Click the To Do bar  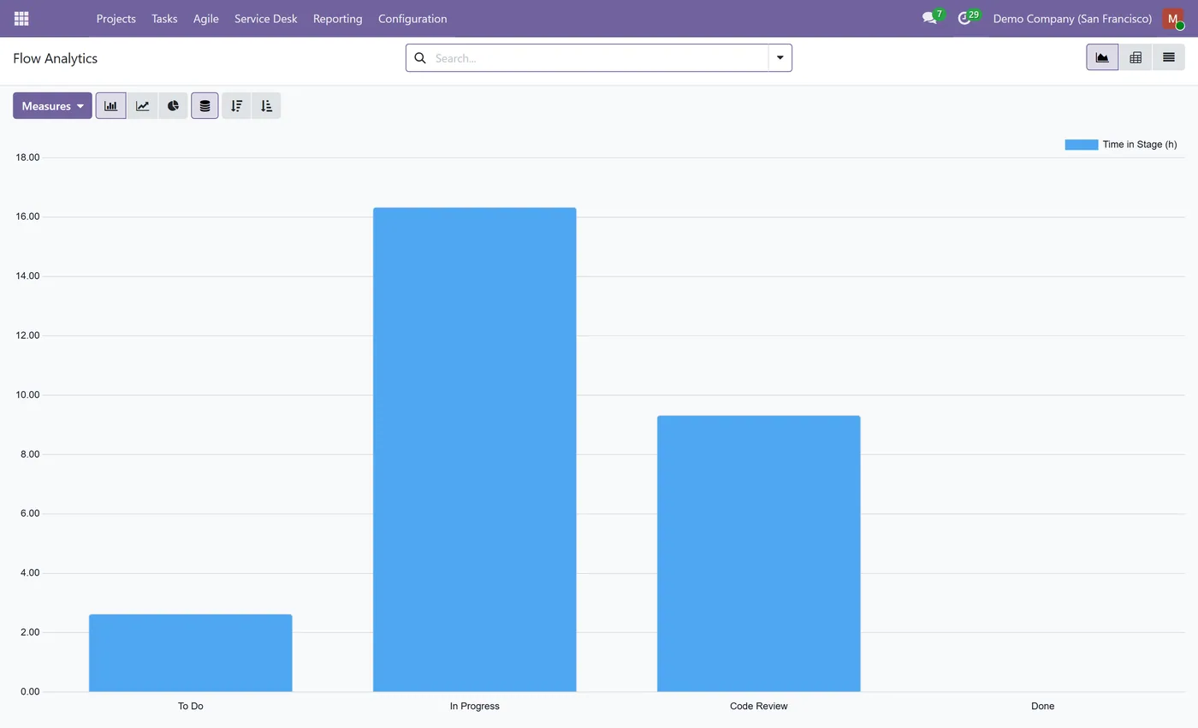(x=190, y=653)
